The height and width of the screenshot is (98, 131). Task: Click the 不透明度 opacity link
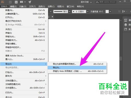tap(94, 11)
